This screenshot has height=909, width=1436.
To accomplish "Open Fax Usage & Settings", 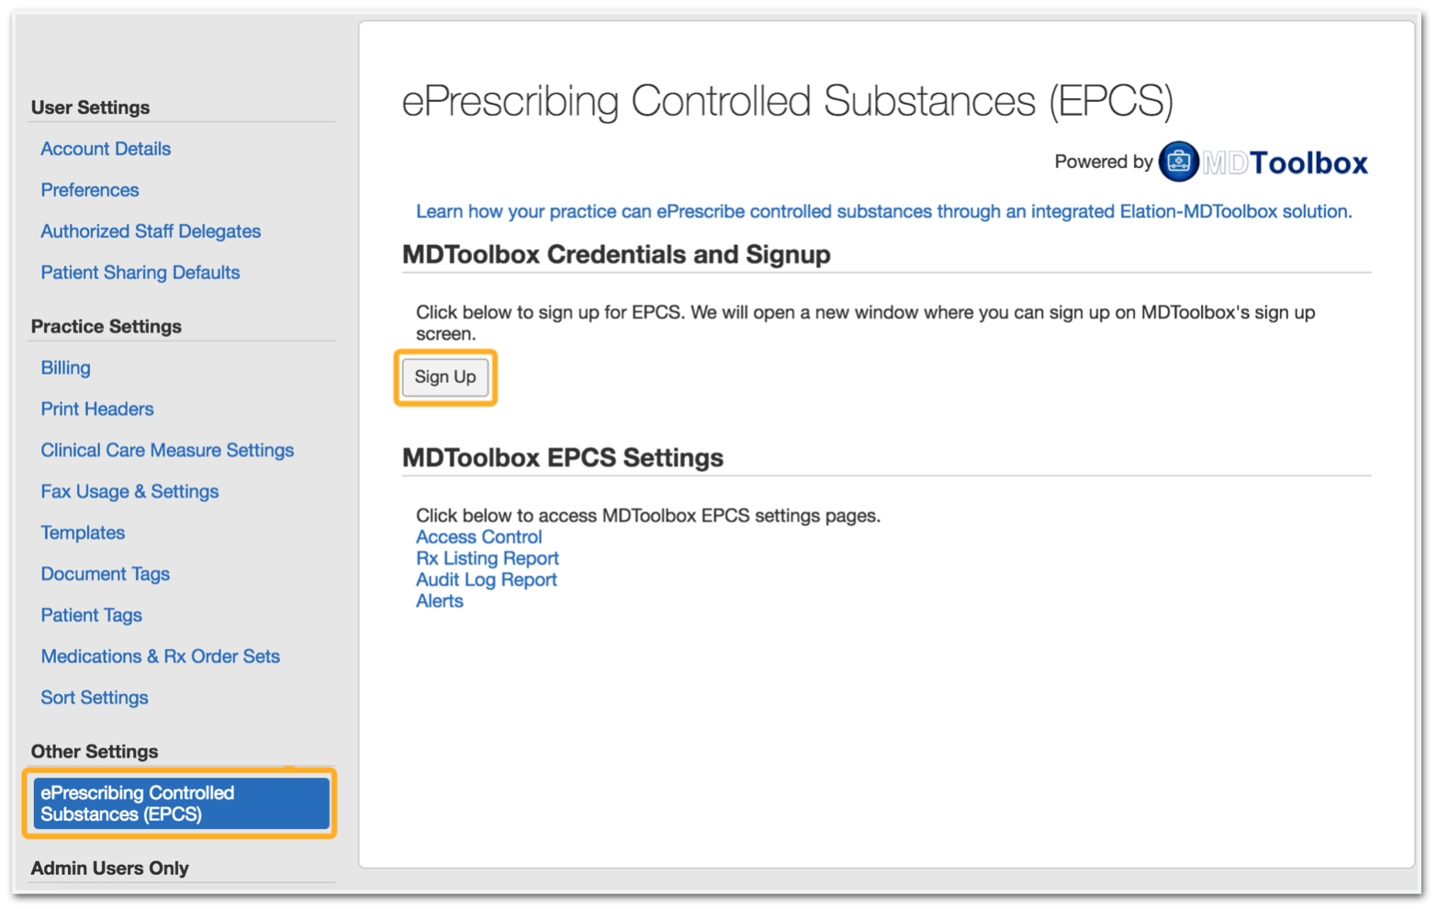I will (x=129, y=491).
